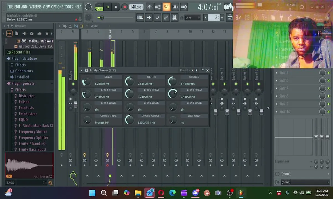Expand Fruity Chorus window menu arrow
Viewport: 333px width, 199px height.
tap(81, 70)
